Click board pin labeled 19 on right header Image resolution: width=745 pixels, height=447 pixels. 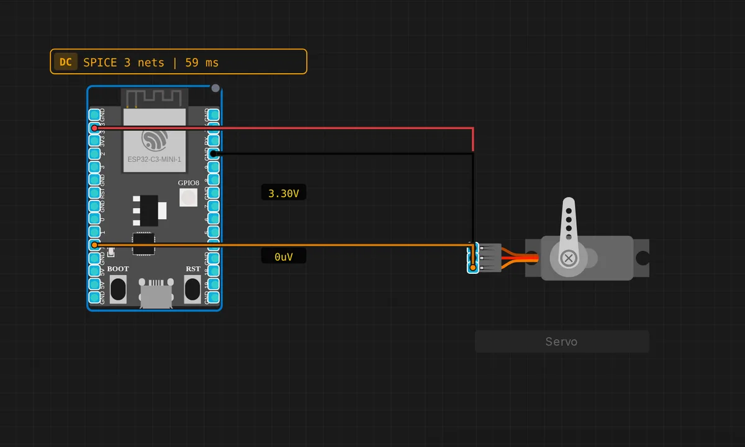coord(213,284)
